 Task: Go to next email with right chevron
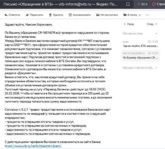pos(156,24)
